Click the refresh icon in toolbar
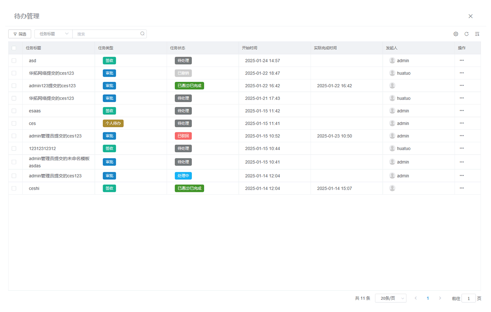 pos(466,34)
